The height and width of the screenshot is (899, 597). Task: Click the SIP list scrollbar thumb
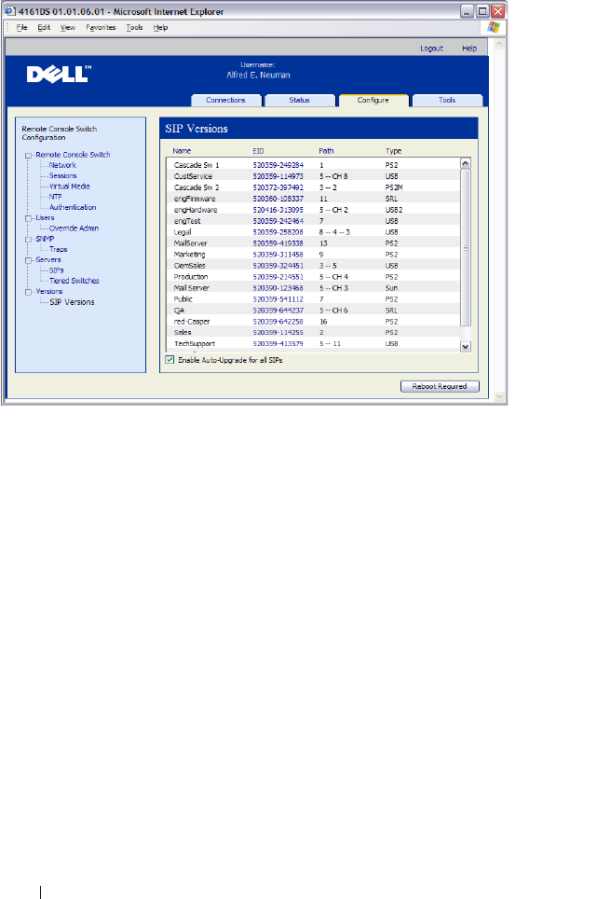(466, 248)
